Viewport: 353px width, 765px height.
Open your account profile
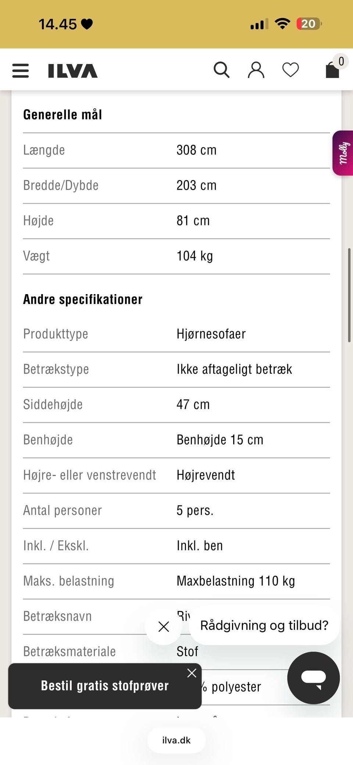256,69
